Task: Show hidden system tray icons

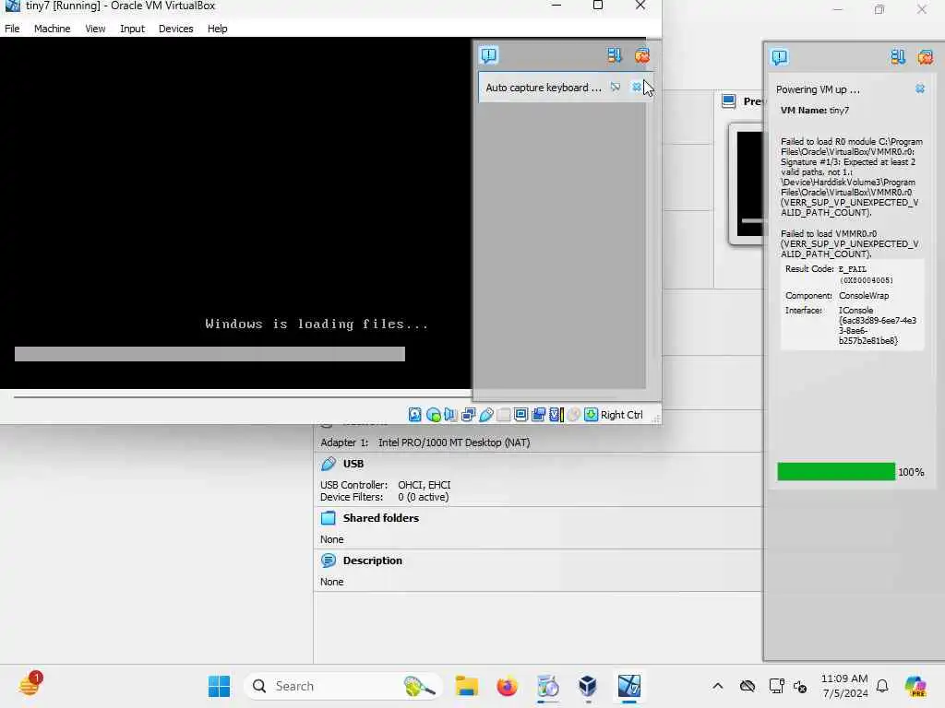Action: click(x=717, y=686)
